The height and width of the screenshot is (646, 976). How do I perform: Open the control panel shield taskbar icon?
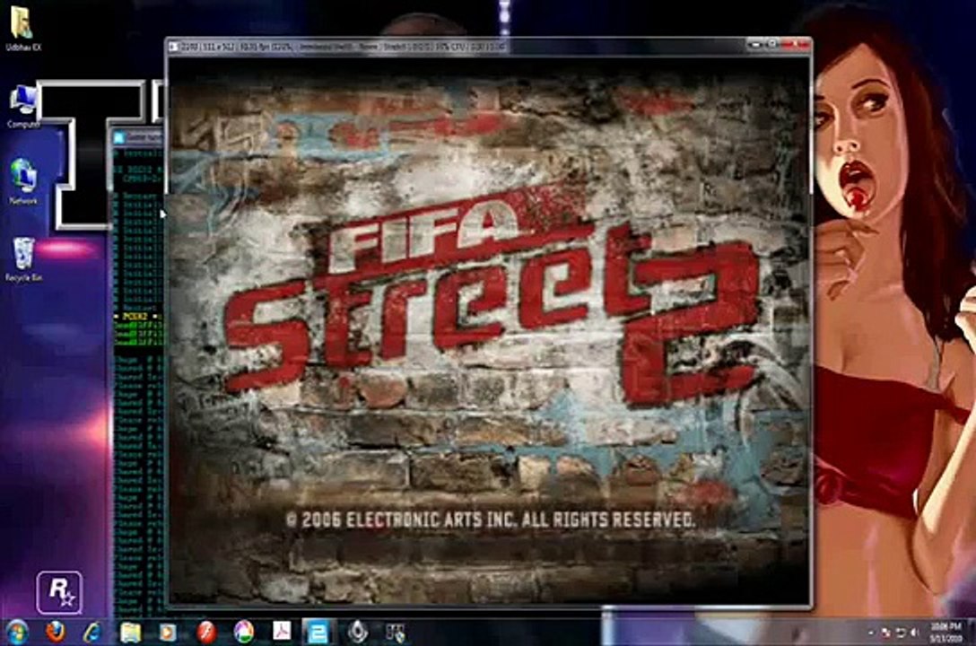coord(396,633)
